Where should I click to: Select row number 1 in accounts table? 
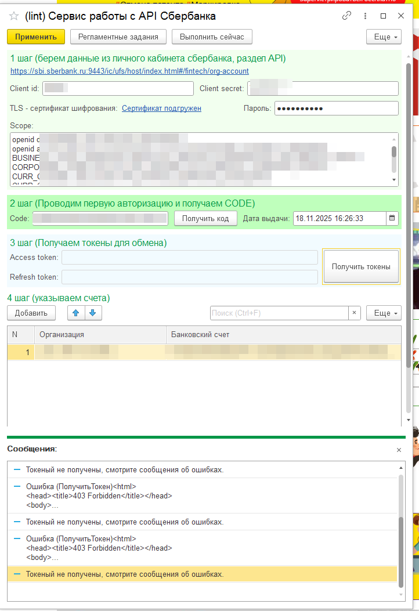click(x=204, y=352)
